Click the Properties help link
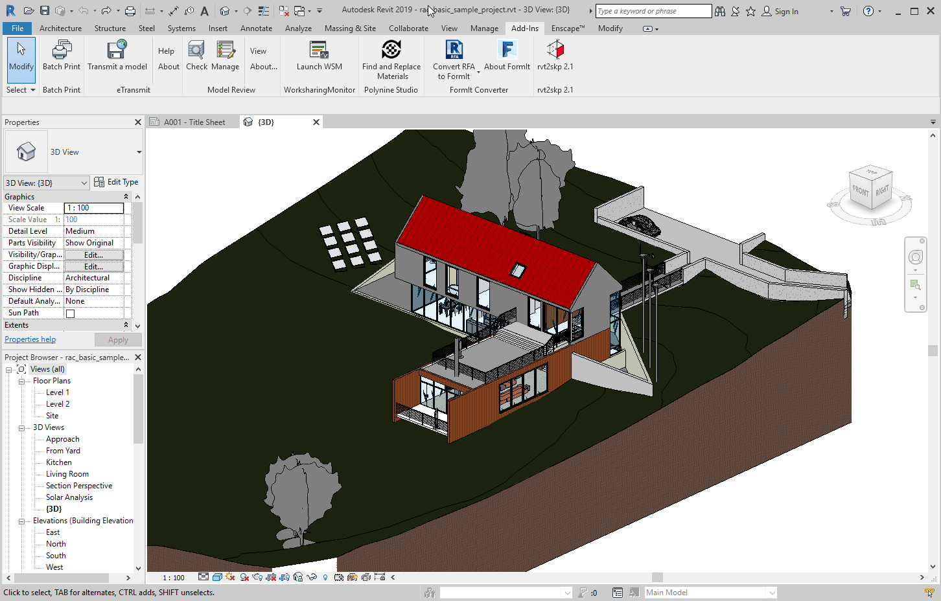The image size is (941, 601). click(x=30, y=339)
